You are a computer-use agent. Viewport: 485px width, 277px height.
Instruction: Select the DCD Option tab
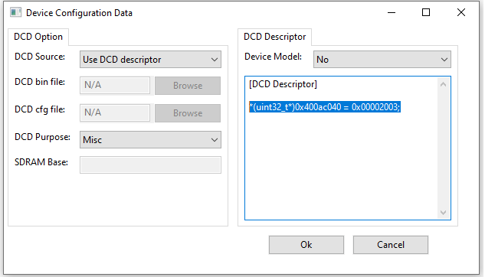pos(38,37)
